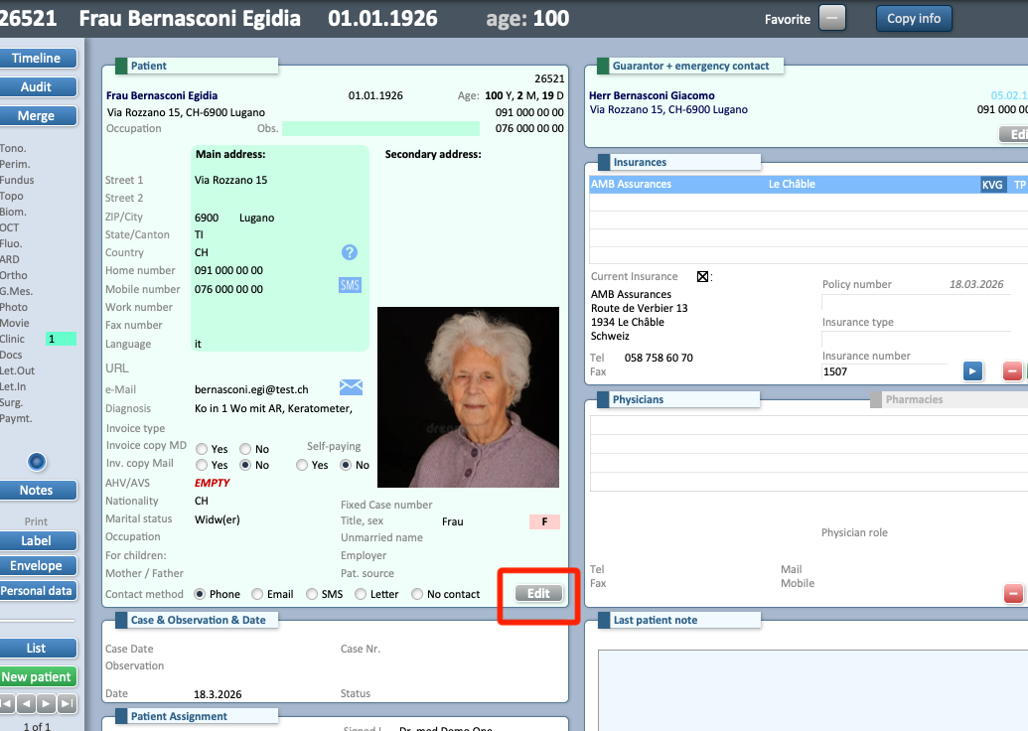The width and height of the screenshot is (1028, 731).
Task: Jump to last record navigation arrow
Action: (67, 704)
